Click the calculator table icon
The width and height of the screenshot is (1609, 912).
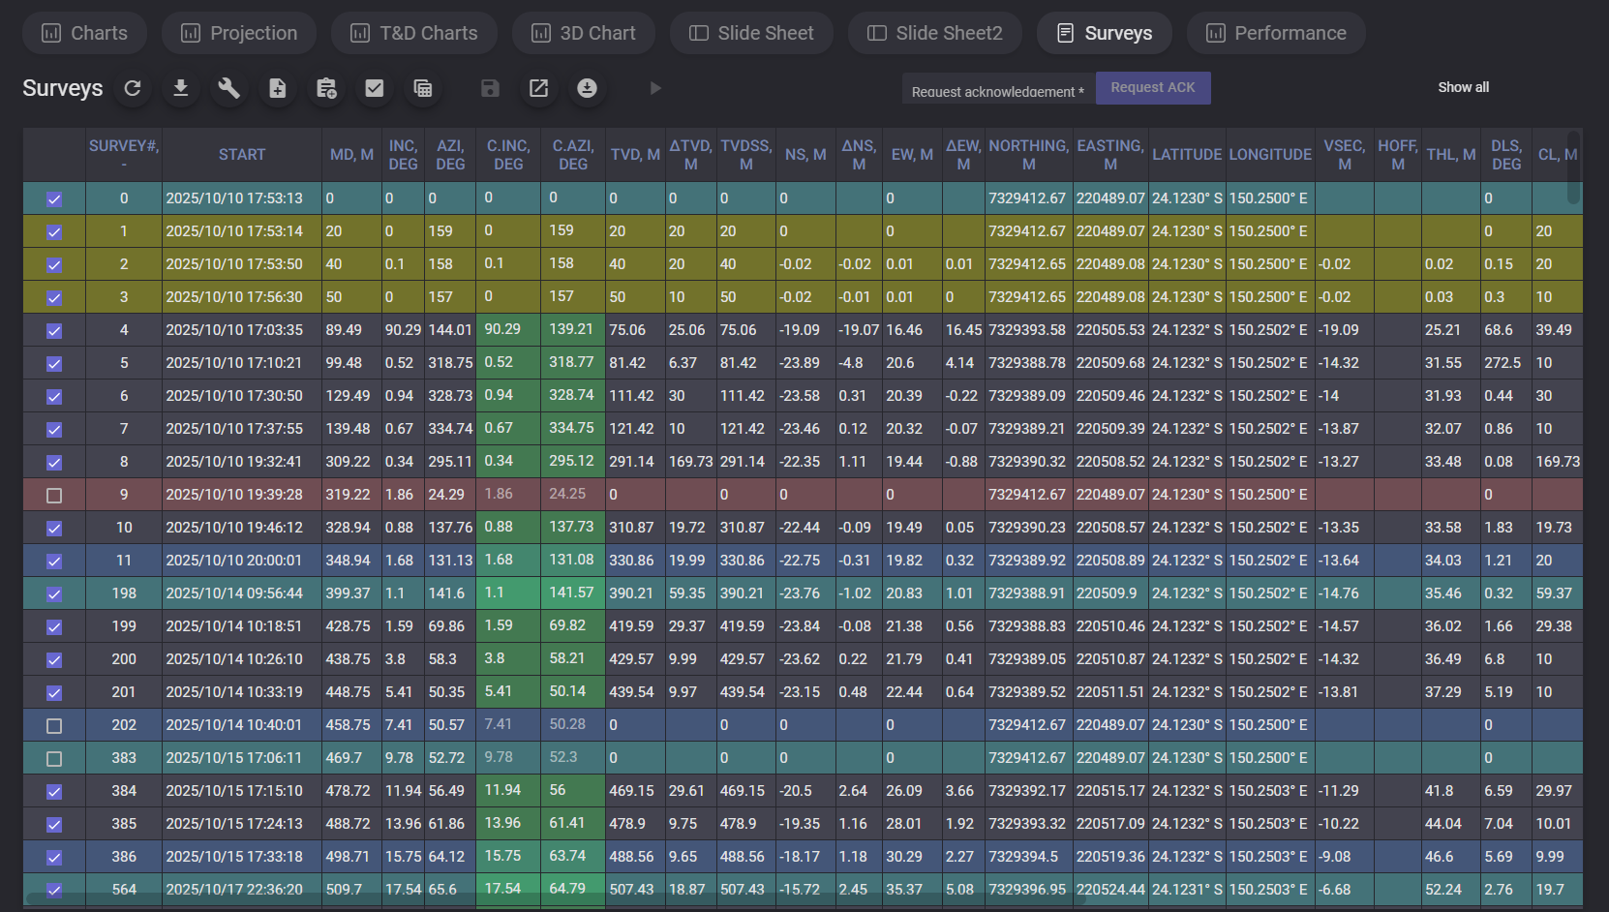click(423, 88)
